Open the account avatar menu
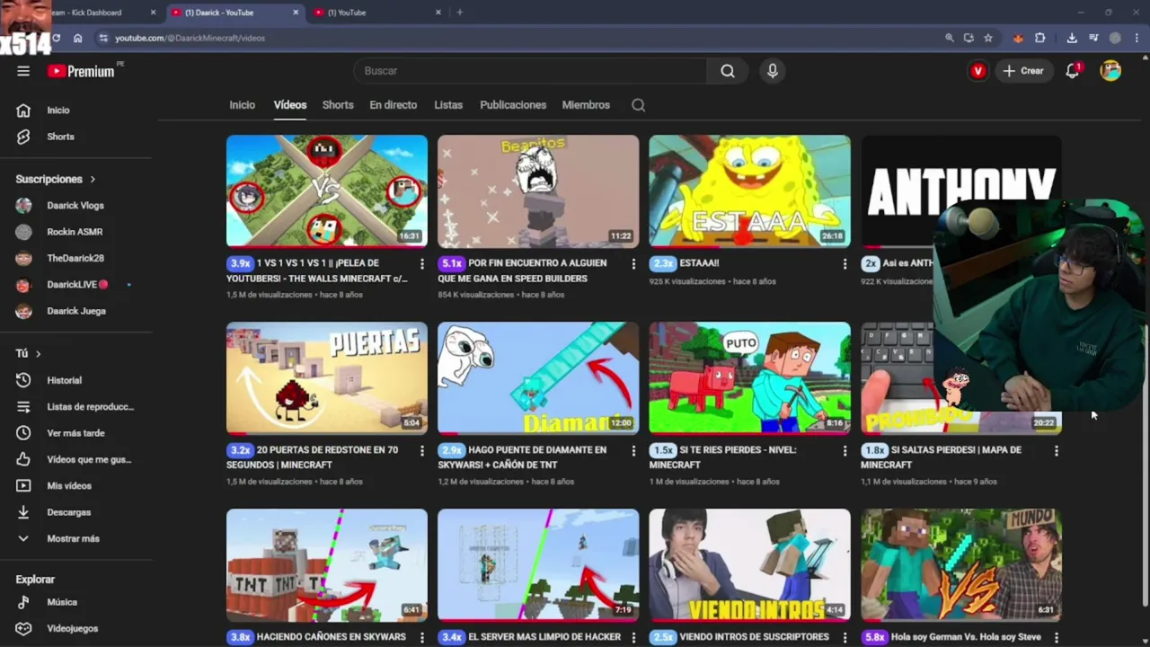 pos(1110,71)
